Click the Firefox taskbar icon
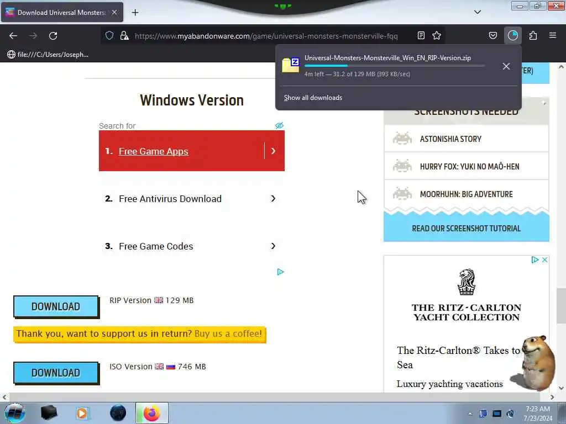The width and height of the screenshot is (566, 424). tap(151, 413)
